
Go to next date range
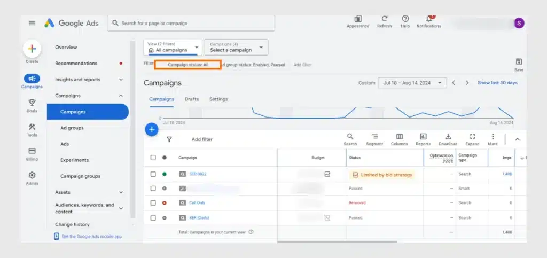point(467,83)
